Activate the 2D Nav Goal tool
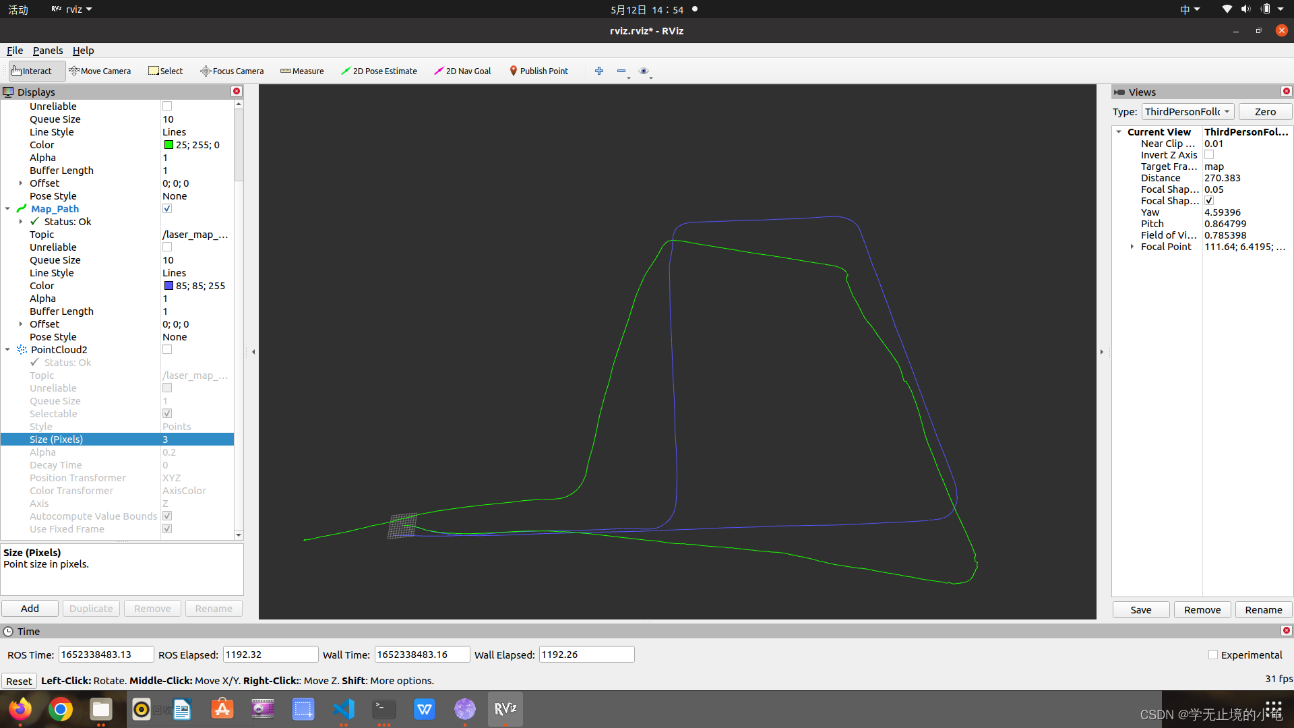The image size is (1294, 728). coord(462,71)
